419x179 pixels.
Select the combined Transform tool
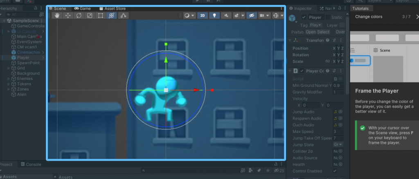(111, 15)
